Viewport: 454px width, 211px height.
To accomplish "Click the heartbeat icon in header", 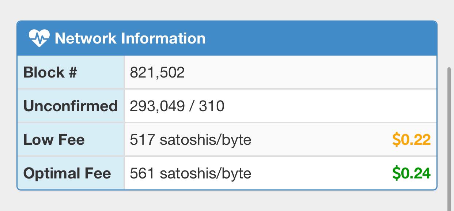I will (x=39, y=38).
